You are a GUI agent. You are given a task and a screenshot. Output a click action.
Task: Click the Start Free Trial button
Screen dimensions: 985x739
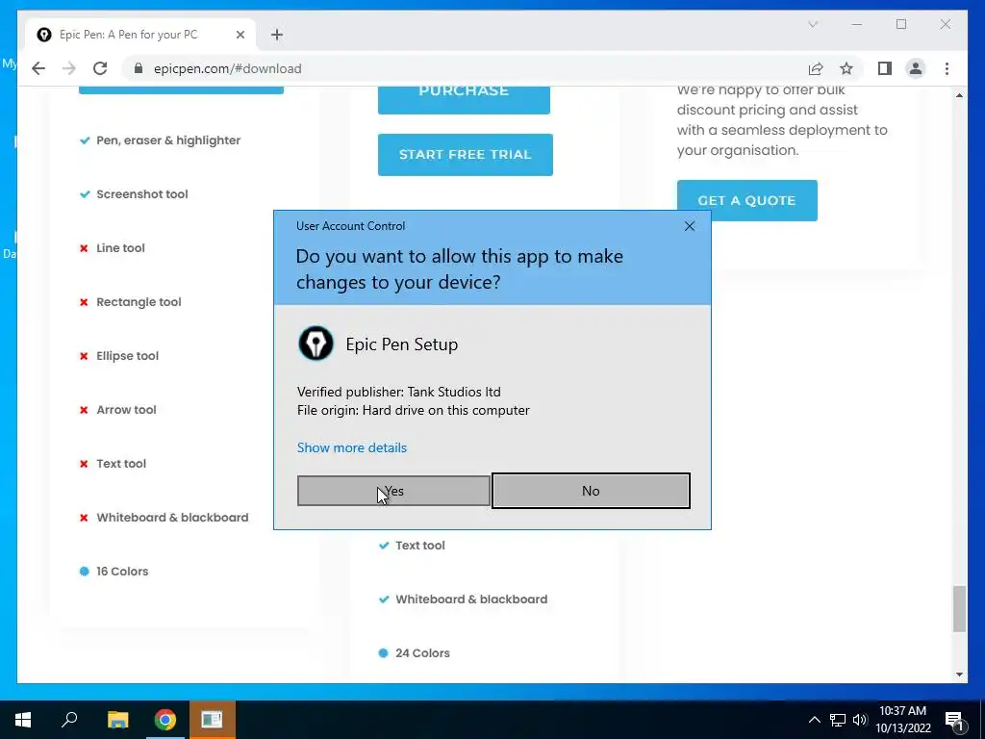click(x=465, y=155)
